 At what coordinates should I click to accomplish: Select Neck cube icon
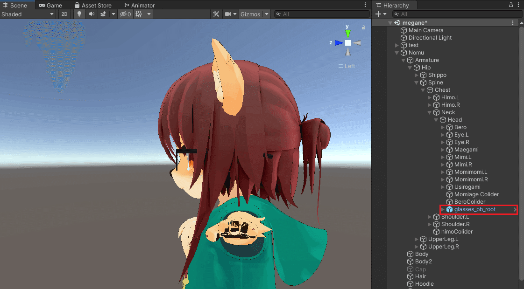[x=437, y=112]
